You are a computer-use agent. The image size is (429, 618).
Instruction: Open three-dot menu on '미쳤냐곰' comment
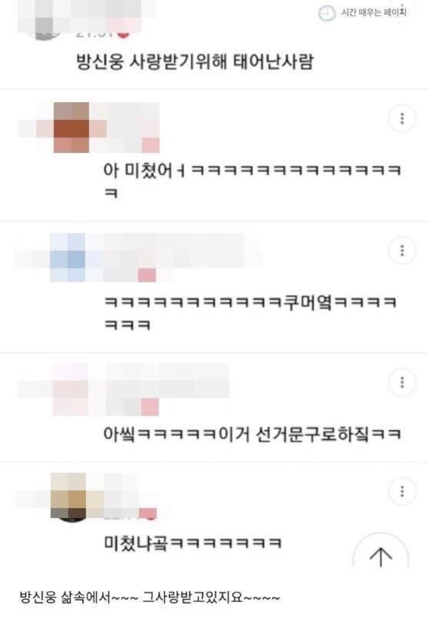coord(402,491)
